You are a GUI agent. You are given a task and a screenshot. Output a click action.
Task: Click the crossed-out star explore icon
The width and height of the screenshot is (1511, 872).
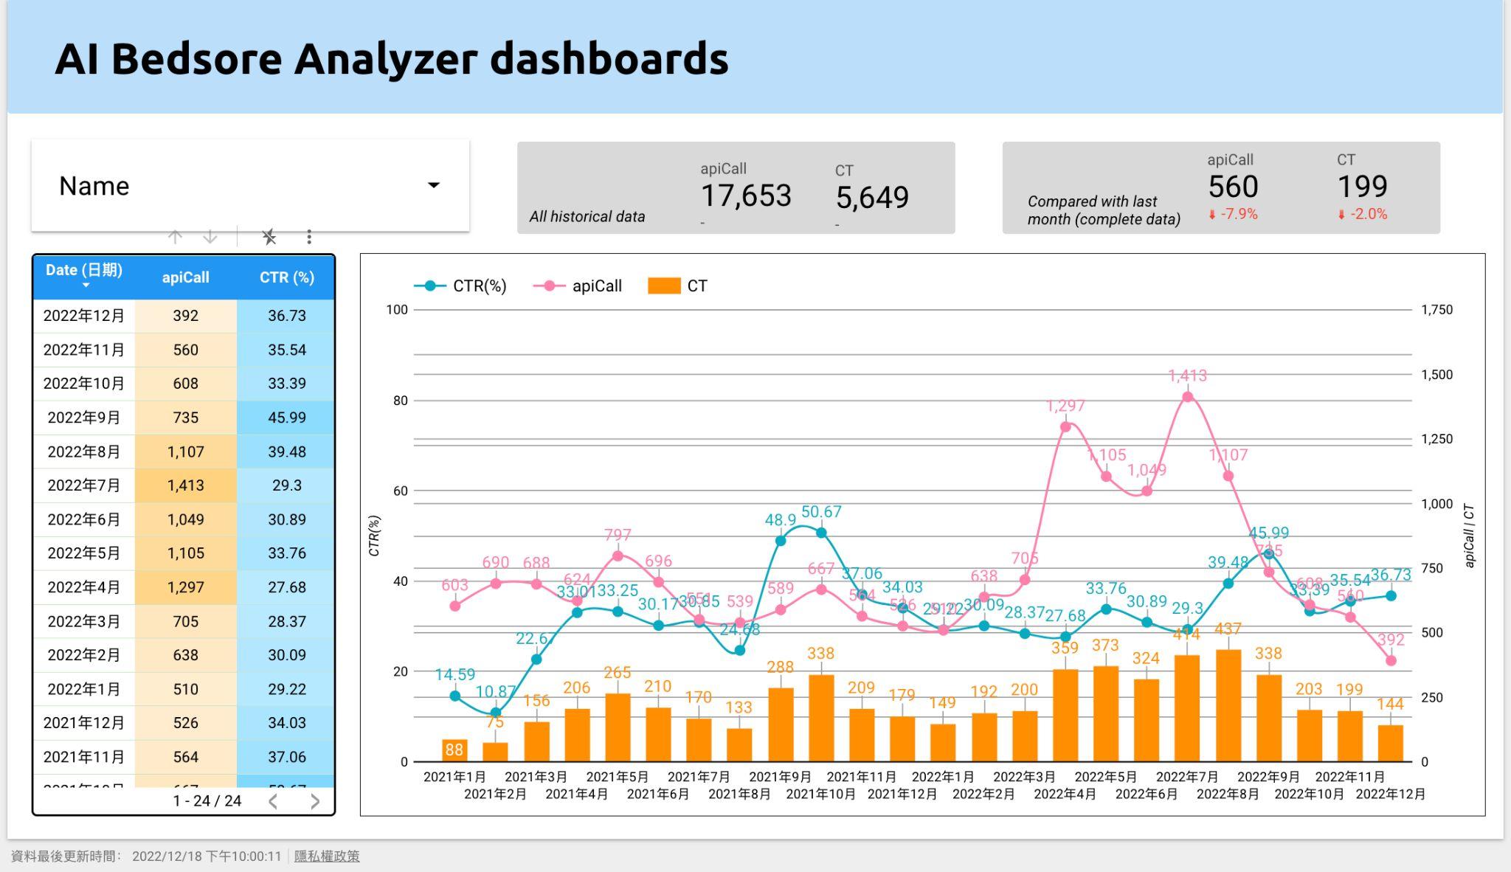(269, 237)
